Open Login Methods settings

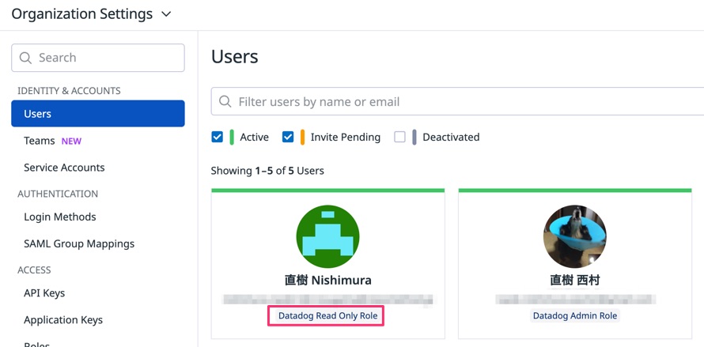59,217
